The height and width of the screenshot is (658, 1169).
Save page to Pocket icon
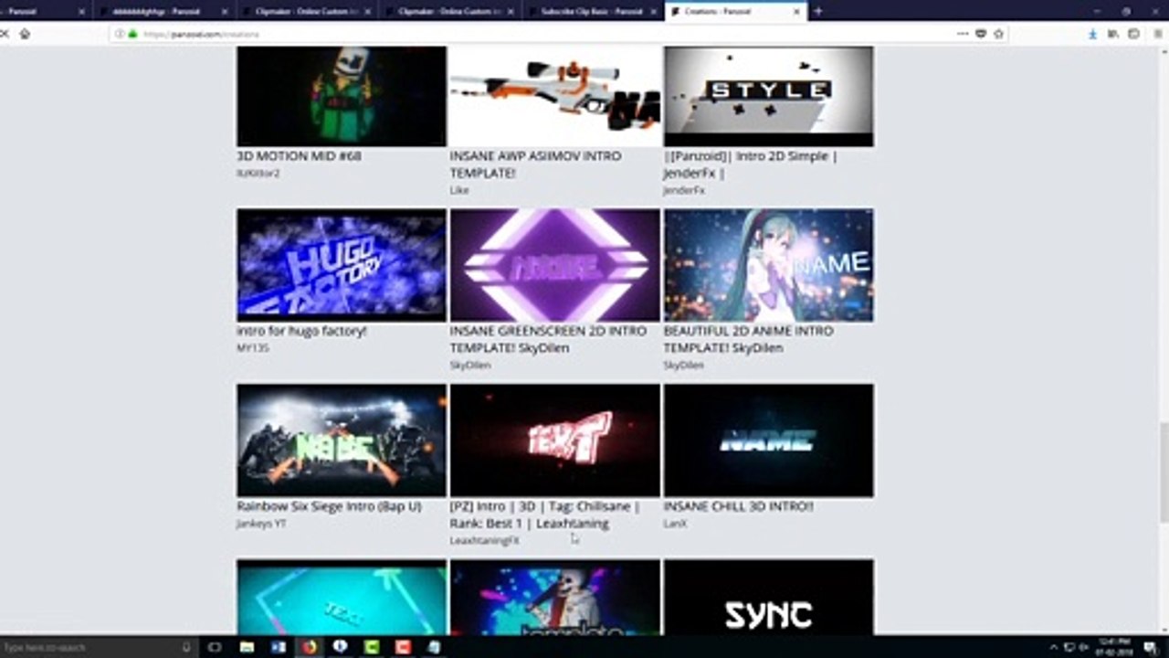[981, 34]
